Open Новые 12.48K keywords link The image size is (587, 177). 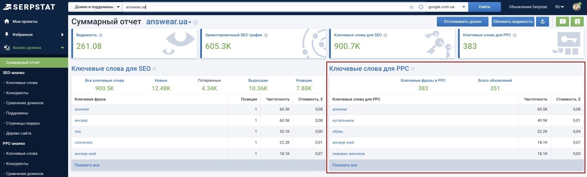[161, 84]
